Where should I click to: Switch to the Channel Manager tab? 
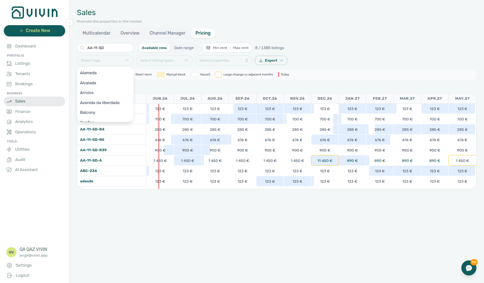pyautogui.click(x=167, y=33)
